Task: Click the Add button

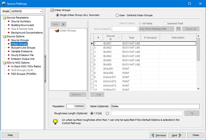Action: click(x=97, y=95)
